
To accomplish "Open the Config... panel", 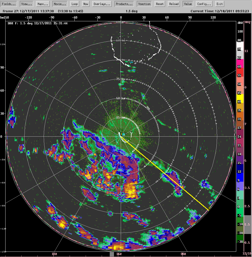I will (204, 4).
